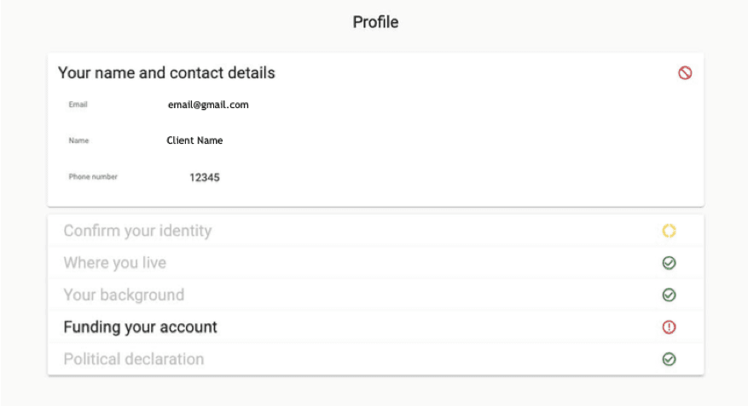Select the Email field label
Screen dimensions: 748x406
point(78,104)
